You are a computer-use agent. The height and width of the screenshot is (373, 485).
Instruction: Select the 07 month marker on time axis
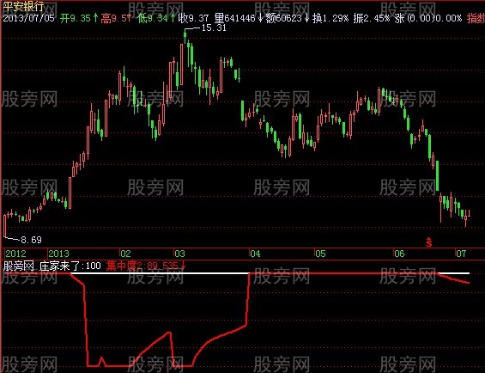click(x=461, y=254)
